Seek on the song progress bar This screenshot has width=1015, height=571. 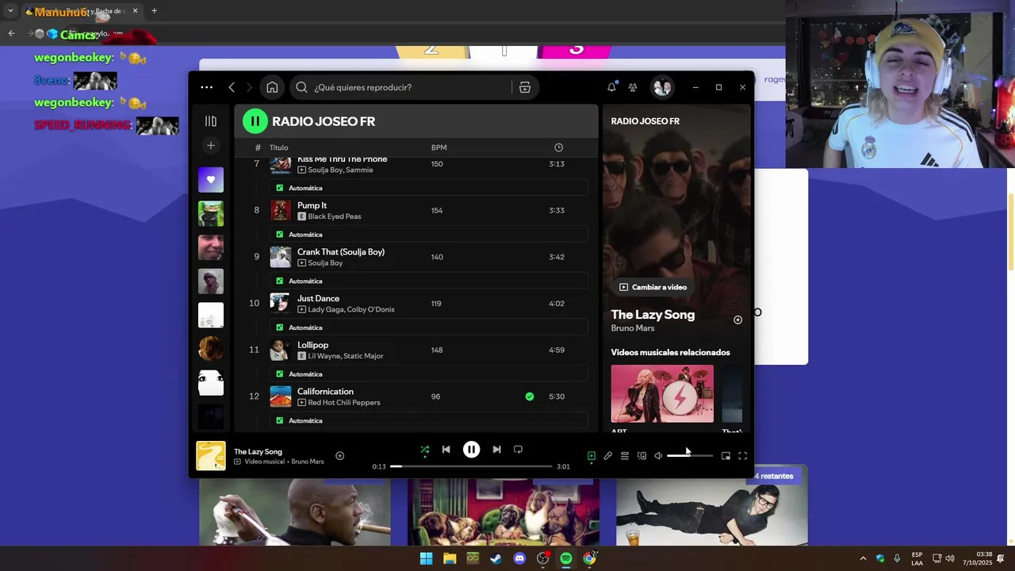click(x=471, y=466)
